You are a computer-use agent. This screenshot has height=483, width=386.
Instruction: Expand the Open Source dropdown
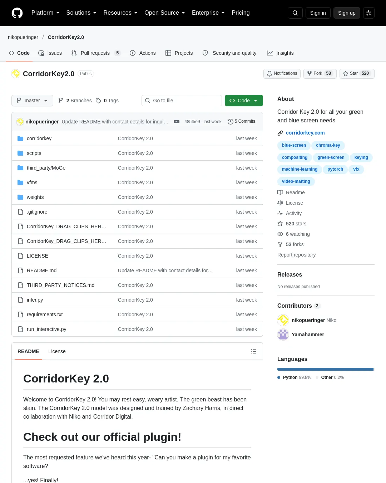point(164,13)
